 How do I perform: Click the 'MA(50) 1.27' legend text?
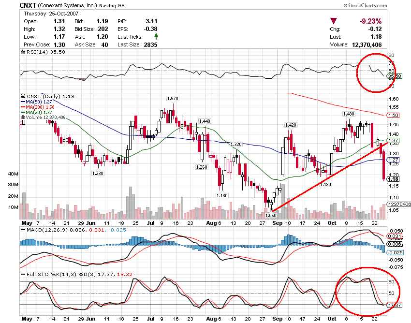pos(39,102)
